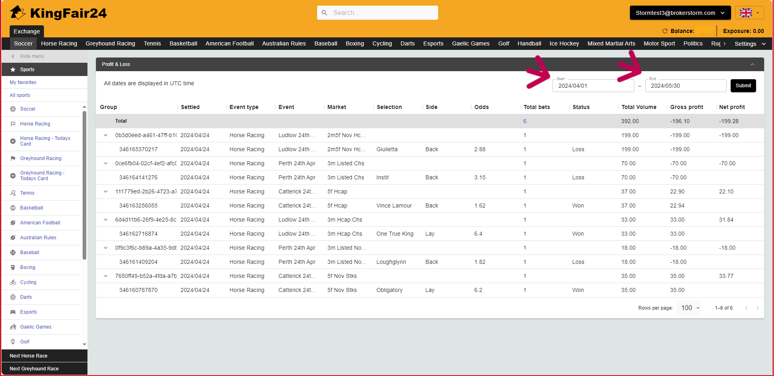Click the One True King selection cell
The image size is (775, 376).
pos(395,234)
